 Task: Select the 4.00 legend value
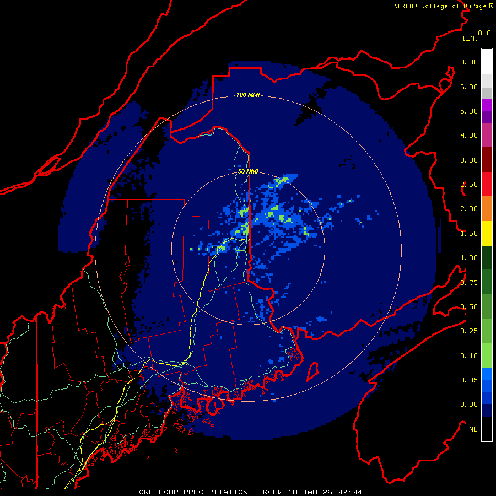tap(469, 136)
